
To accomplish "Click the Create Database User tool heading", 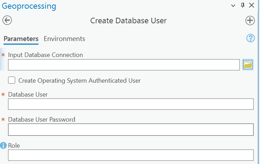I will point(128,20).
